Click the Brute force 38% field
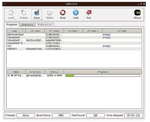This screenshot has width=150, height=122. (x=61, y=115)
